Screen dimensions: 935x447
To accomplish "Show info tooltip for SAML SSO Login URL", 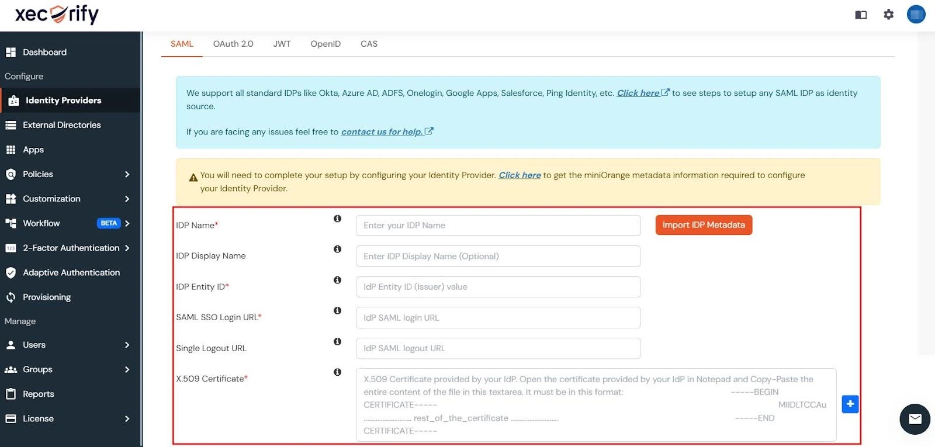I will (x=337, y=310).
